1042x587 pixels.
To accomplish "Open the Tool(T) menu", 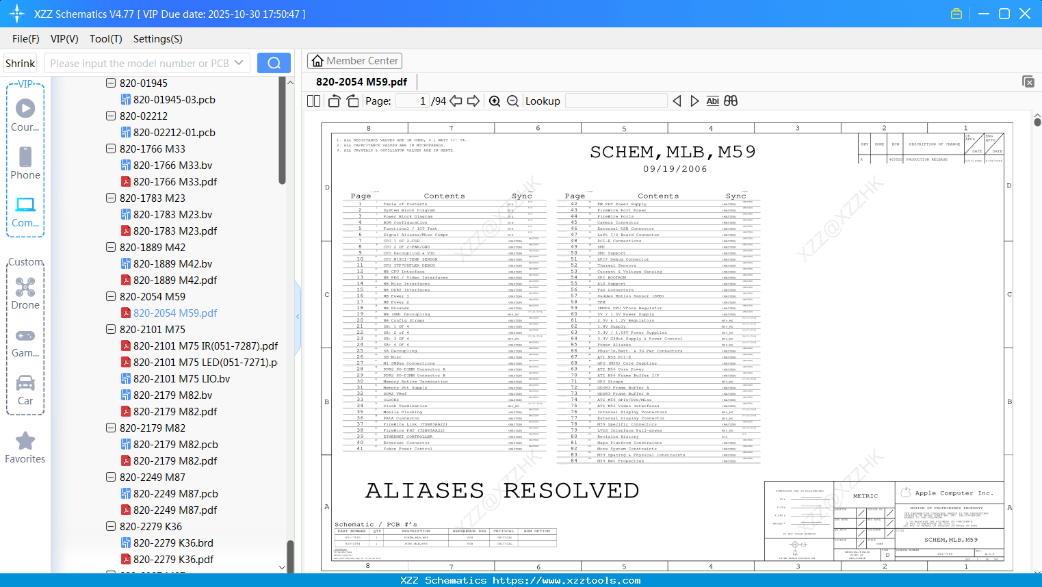I will tap(106, 39).
